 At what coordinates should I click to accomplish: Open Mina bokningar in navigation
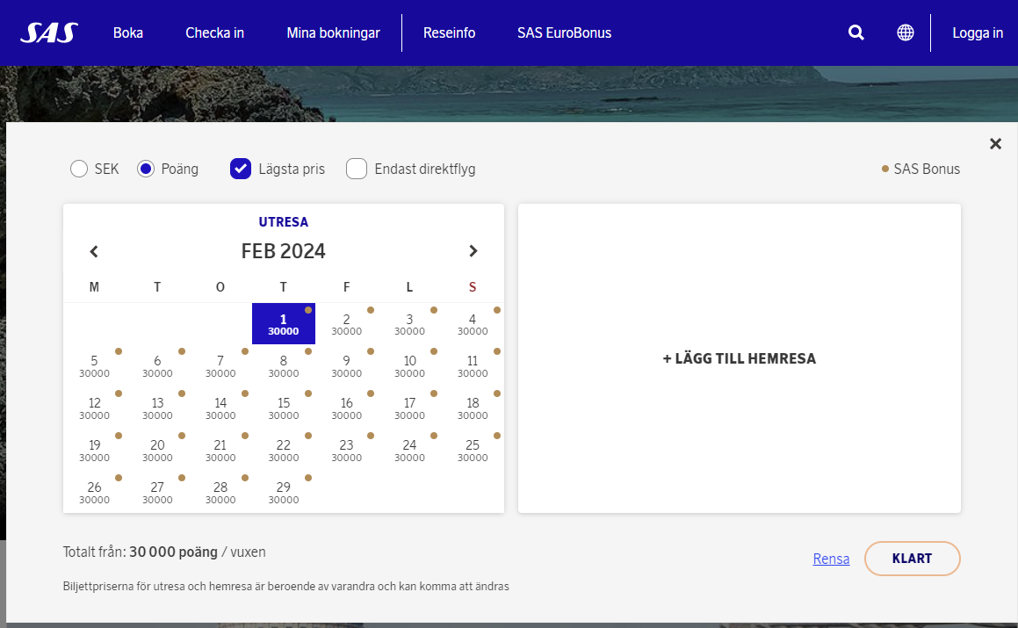point(333,33)
